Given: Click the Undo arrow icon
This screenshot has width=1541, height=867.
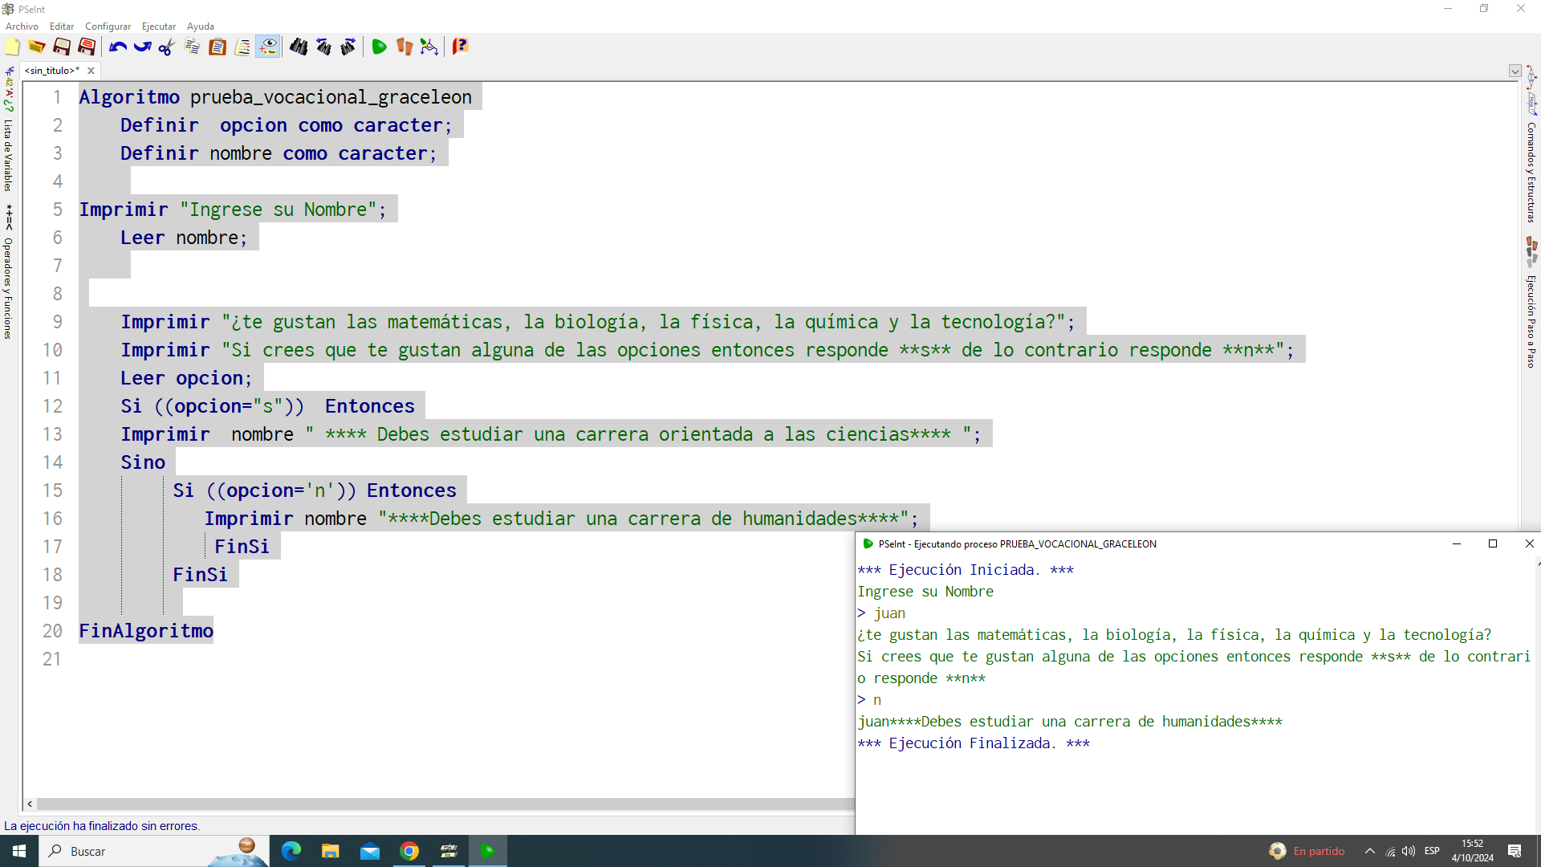Looking at the screenshot, I should click(118, 47).
